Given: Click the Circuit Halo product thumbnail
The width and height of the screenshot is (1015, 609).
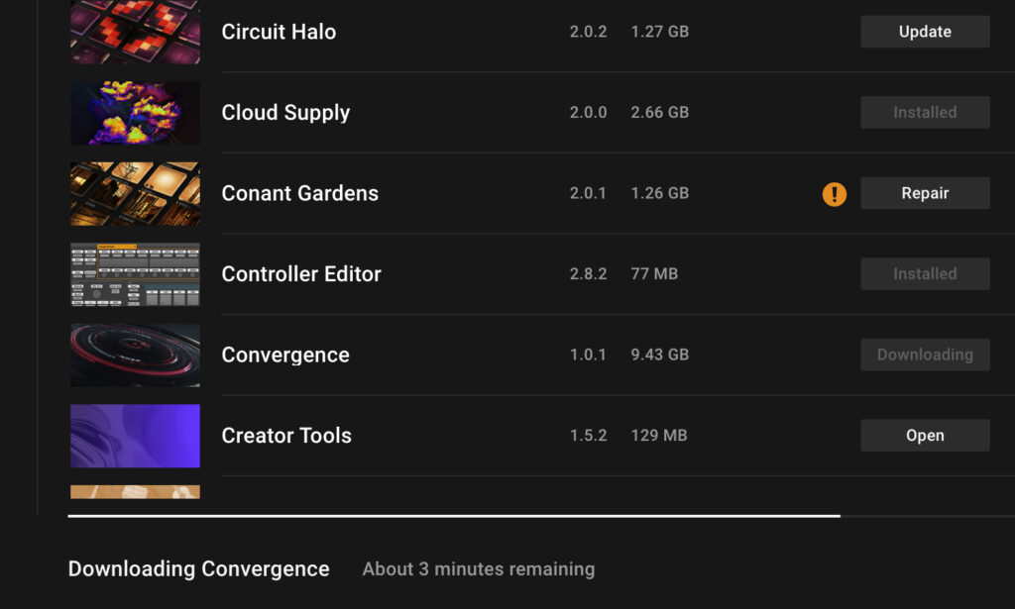Looking at the screenshot, I should coord(135,33).
